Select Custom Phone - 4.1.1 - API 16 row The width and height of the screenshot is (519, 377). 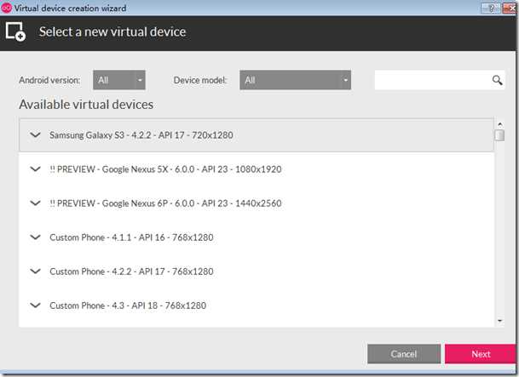pos(257,237)
